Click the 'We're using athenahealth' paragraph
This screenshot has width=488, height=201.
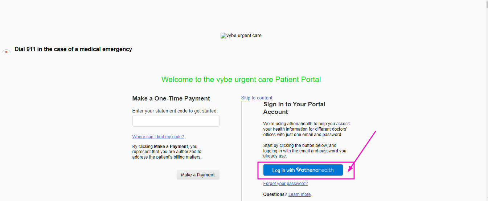point(307,129)
